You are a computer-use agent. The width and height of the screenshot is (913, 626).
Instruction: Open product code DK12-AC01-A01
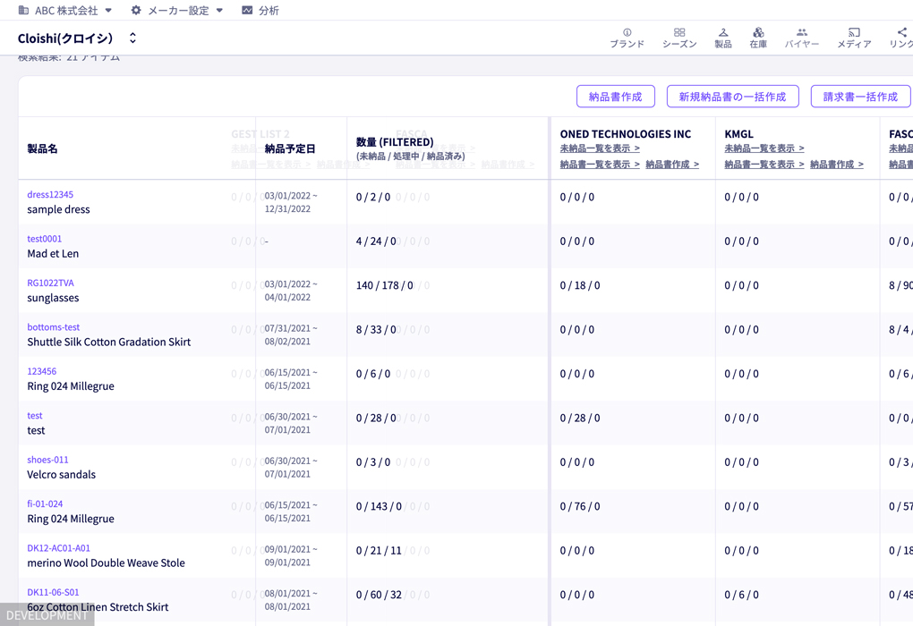(x=59, y=548)
